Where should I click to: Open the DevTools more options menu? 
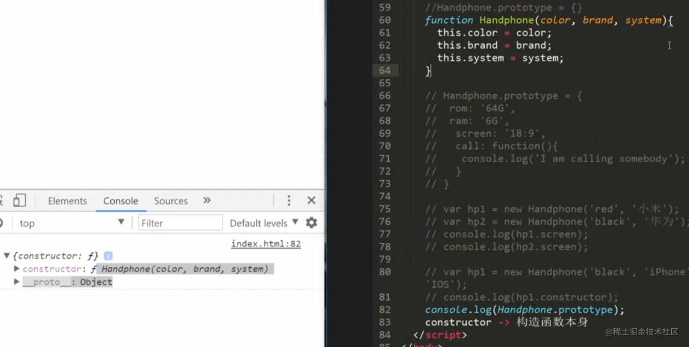click(288, 201)
